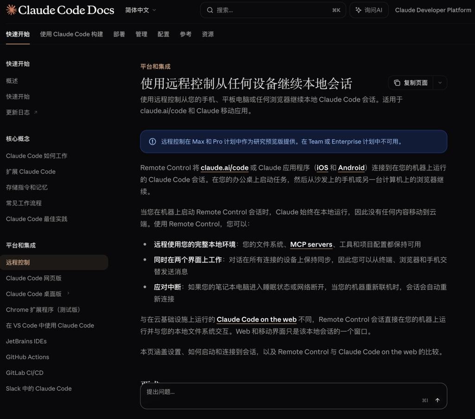Click the copy icon on 复制页面 button
The width and height of the screenshot is (475, 419).
(x=397, y=82)
